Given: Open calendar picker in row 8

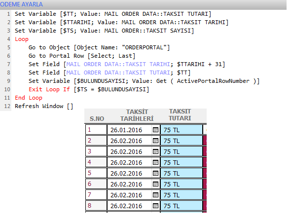Looking at the screenshot, I should click(x=155, y=206).
